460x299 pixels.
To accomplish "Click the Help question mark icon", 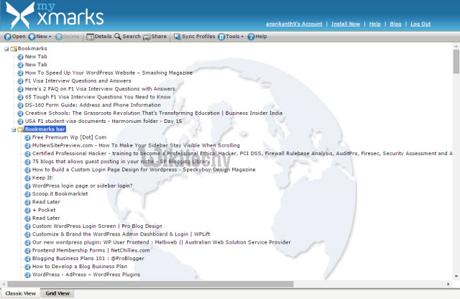I will [252, 36].
